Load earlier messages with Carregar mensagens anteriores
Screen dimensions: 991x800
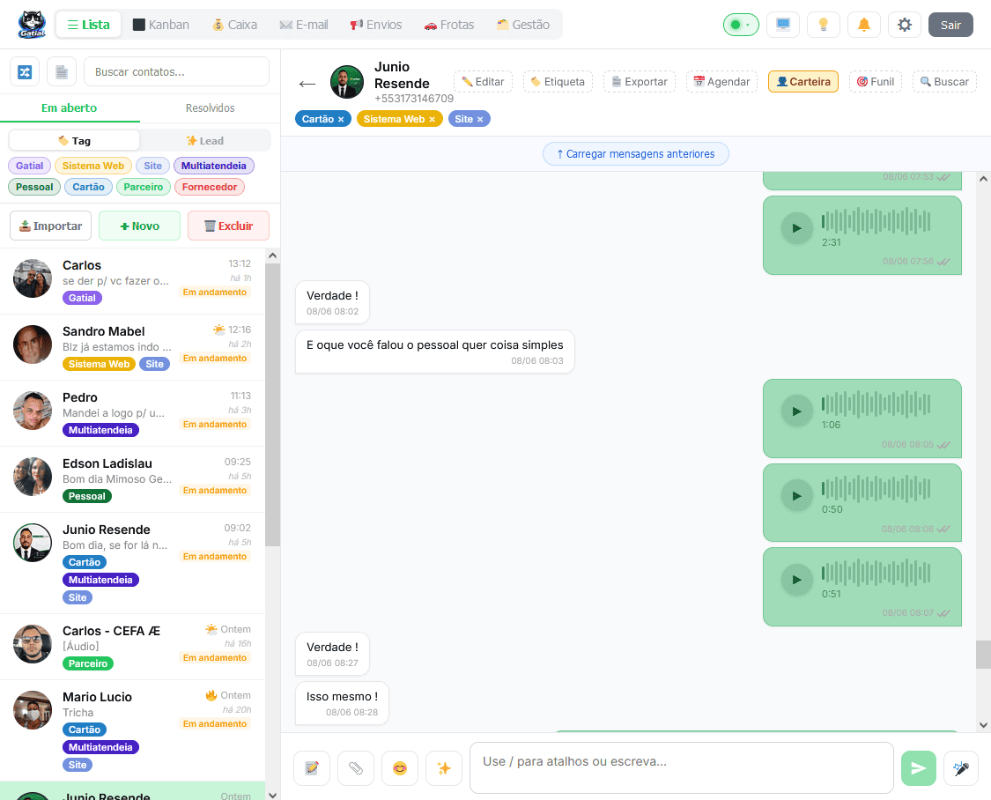point(636,153)
